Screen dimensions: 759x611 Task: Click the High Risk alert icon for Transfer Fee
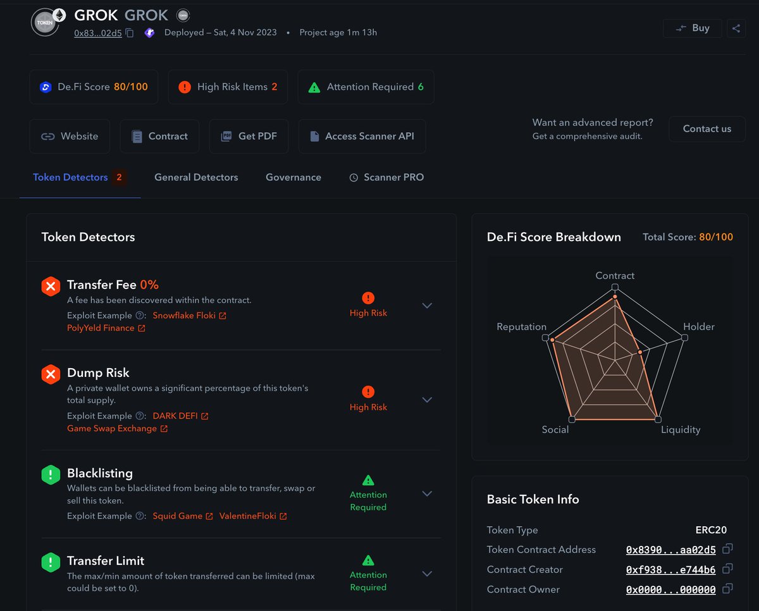pos(368,298)
